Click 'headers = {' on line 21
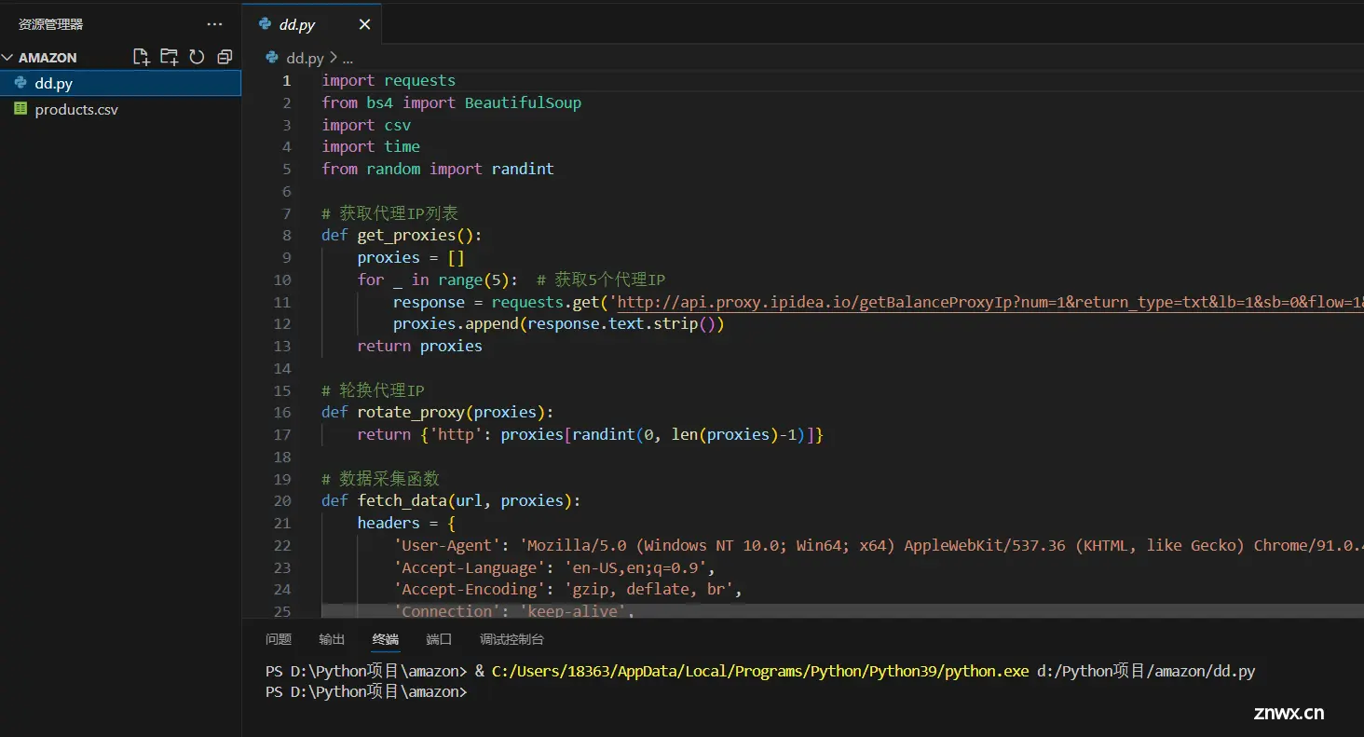The width and height of the screenshot is (1364, 737). tap(406, 524)
